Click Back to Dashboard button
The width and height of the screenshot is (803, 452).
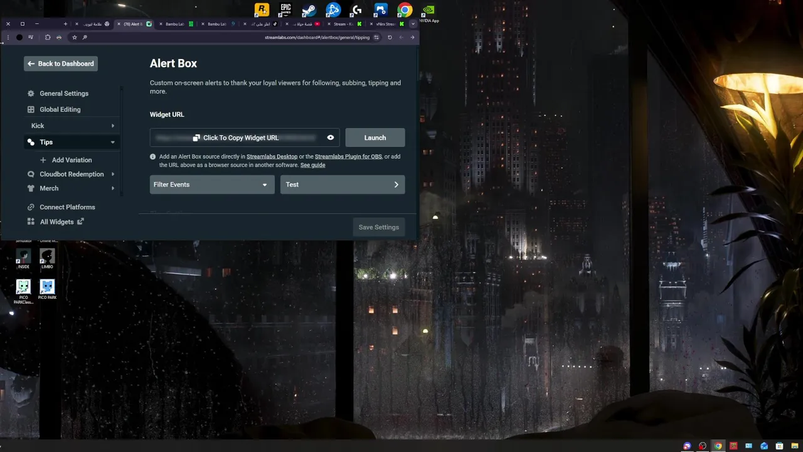point(61,63)
